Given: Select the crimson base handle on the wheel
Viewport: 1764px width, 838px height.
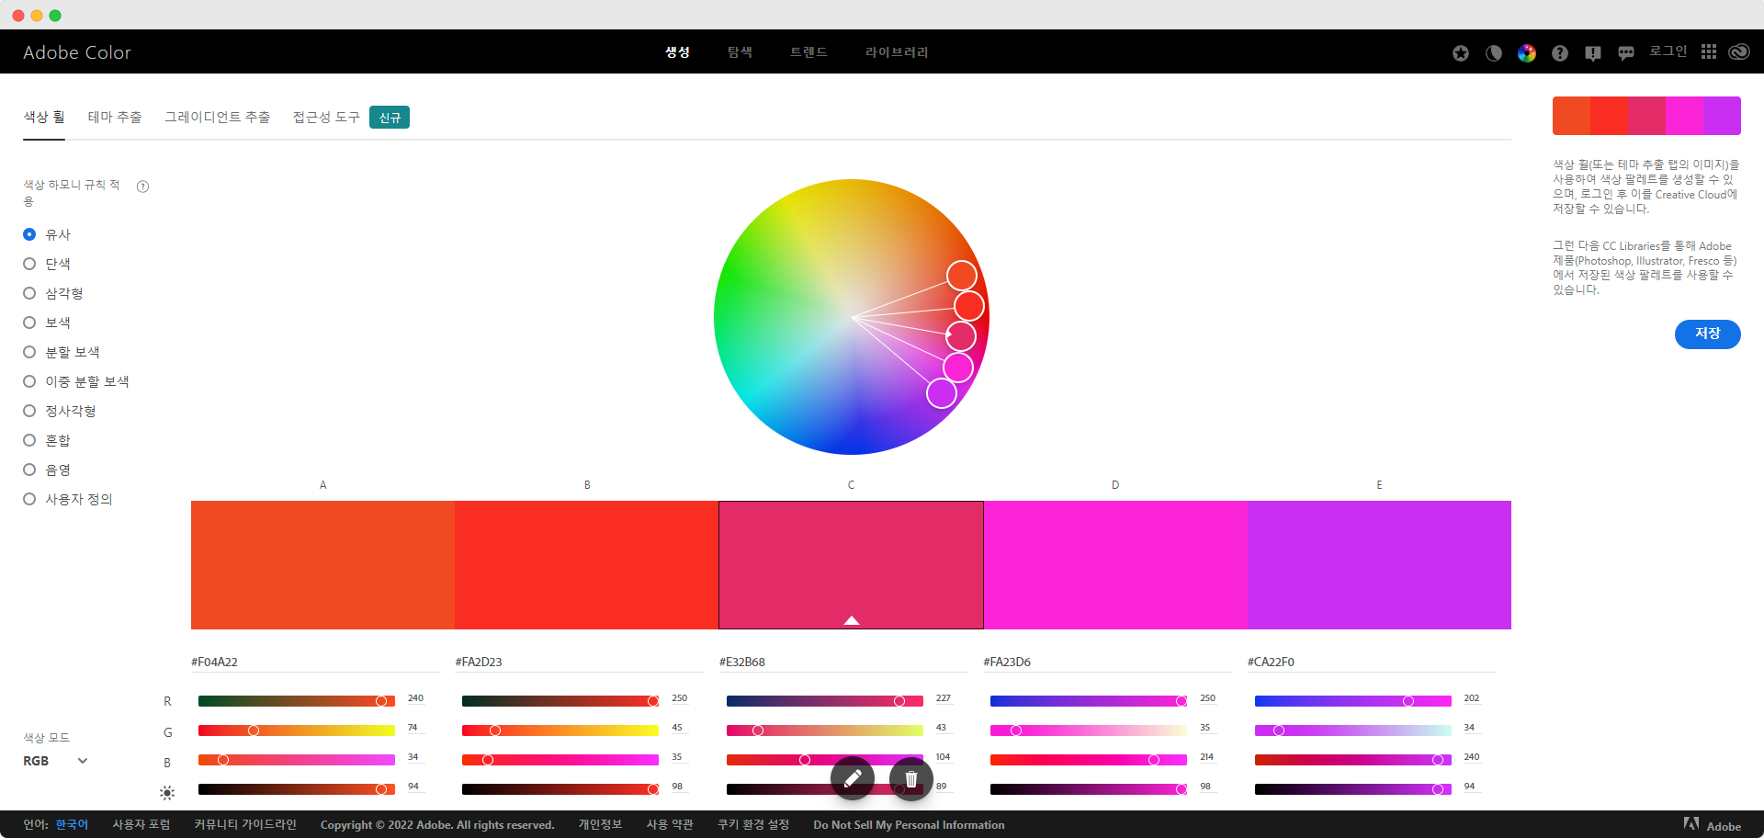Looking at the screenshot, I should (961, 336).
